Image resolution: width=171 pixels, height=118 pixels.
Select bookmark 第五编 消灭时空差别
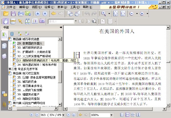click(x=26, y=73)
